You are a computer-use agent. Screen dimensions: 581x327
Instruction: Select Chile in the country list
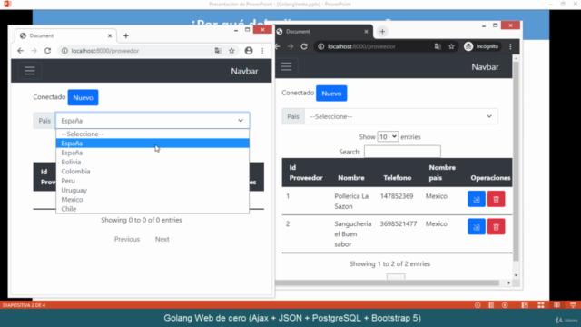(x=153, y=209)
